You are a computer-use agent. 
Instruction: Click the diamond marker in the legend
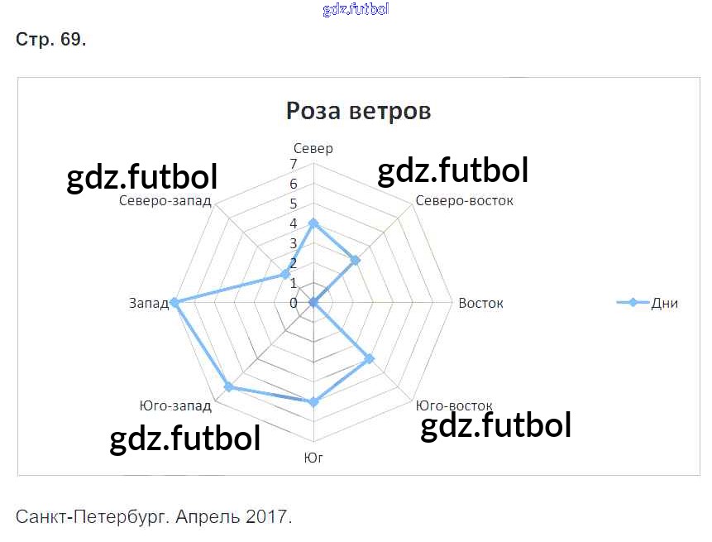pos(633,303)
